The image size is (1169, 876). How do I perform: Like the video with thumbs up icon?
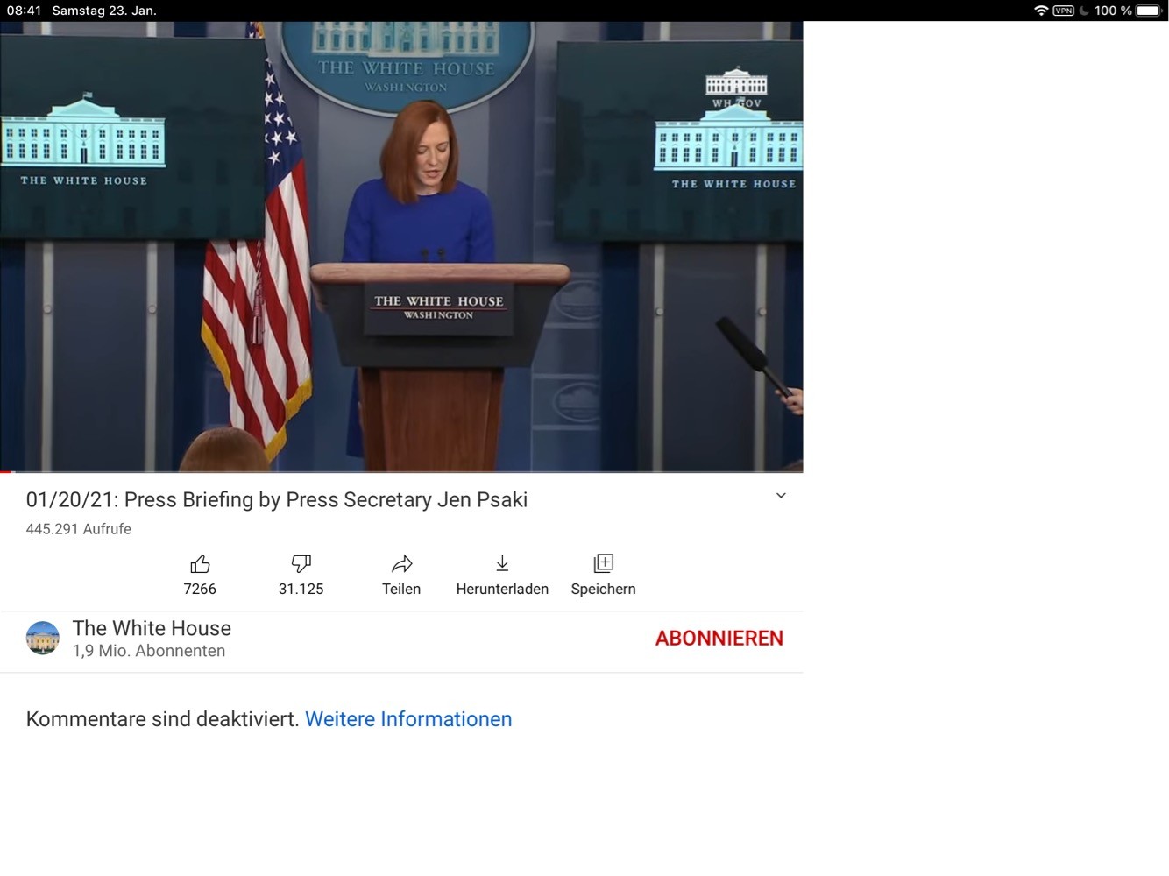click(200, 564)
